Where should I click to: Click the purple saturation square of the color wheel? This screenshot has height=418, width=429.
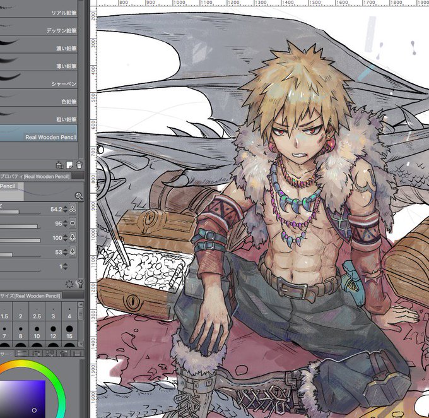click(x=23, y=399)
